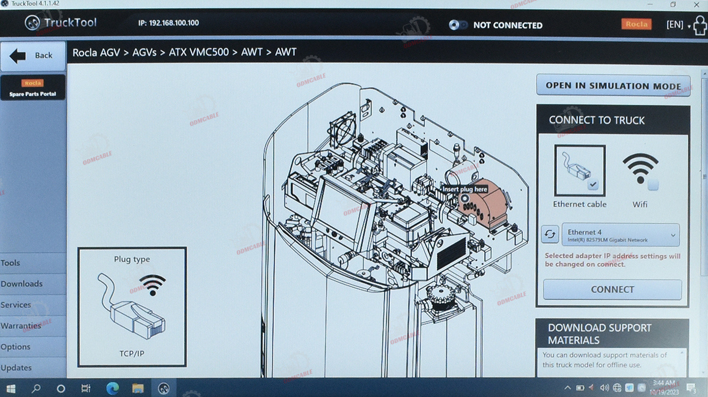Click the orange Rocla brand badge in header
The image size is (708, 397).
[636, 24]
